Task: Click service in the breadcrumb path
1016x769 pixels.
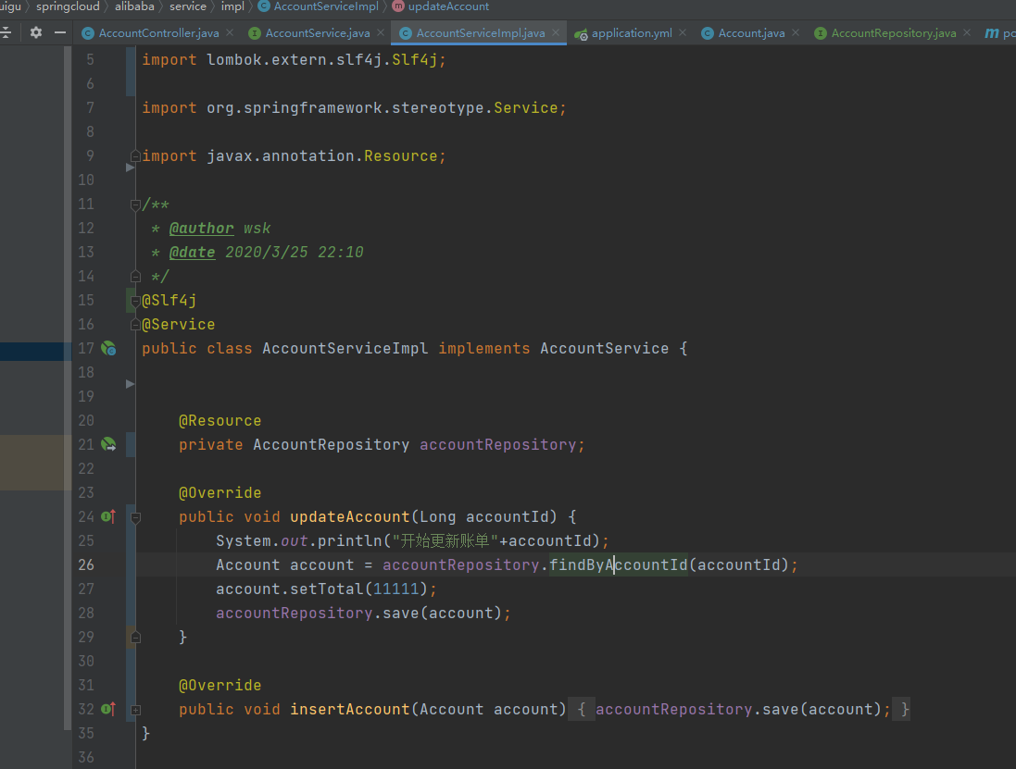Action: [x=188, y=6]
